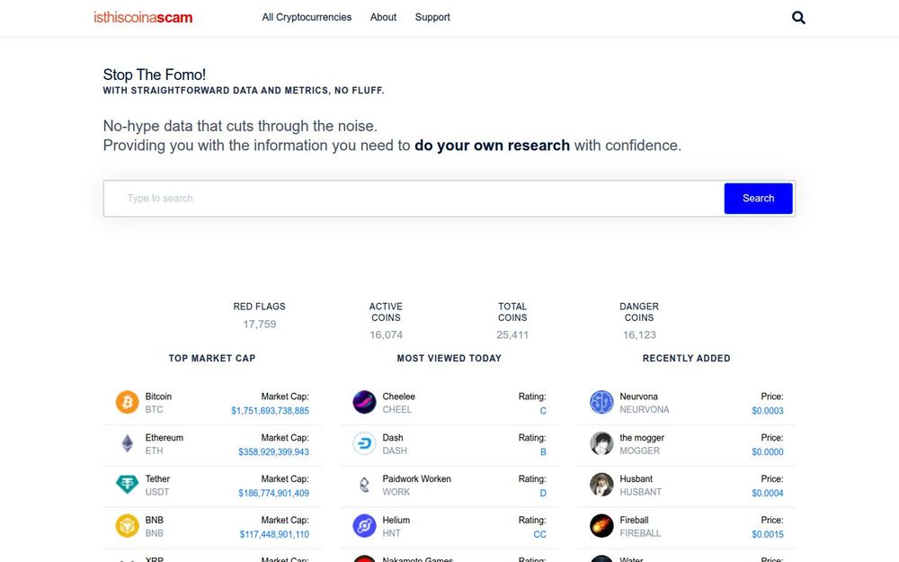Open the Dash coin link
This screenshot has width=899, height=562.
point(393,438)
